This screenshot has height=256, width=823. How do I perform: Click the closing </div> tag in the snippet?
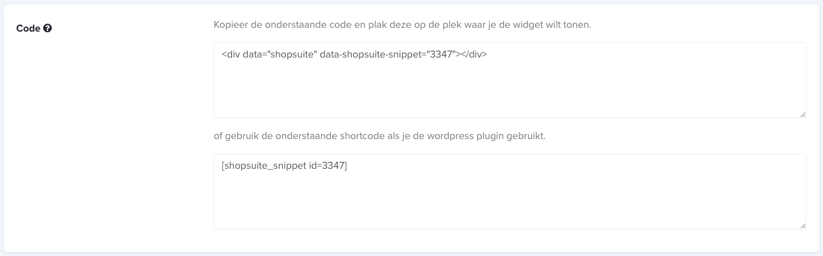pos(472,54)
